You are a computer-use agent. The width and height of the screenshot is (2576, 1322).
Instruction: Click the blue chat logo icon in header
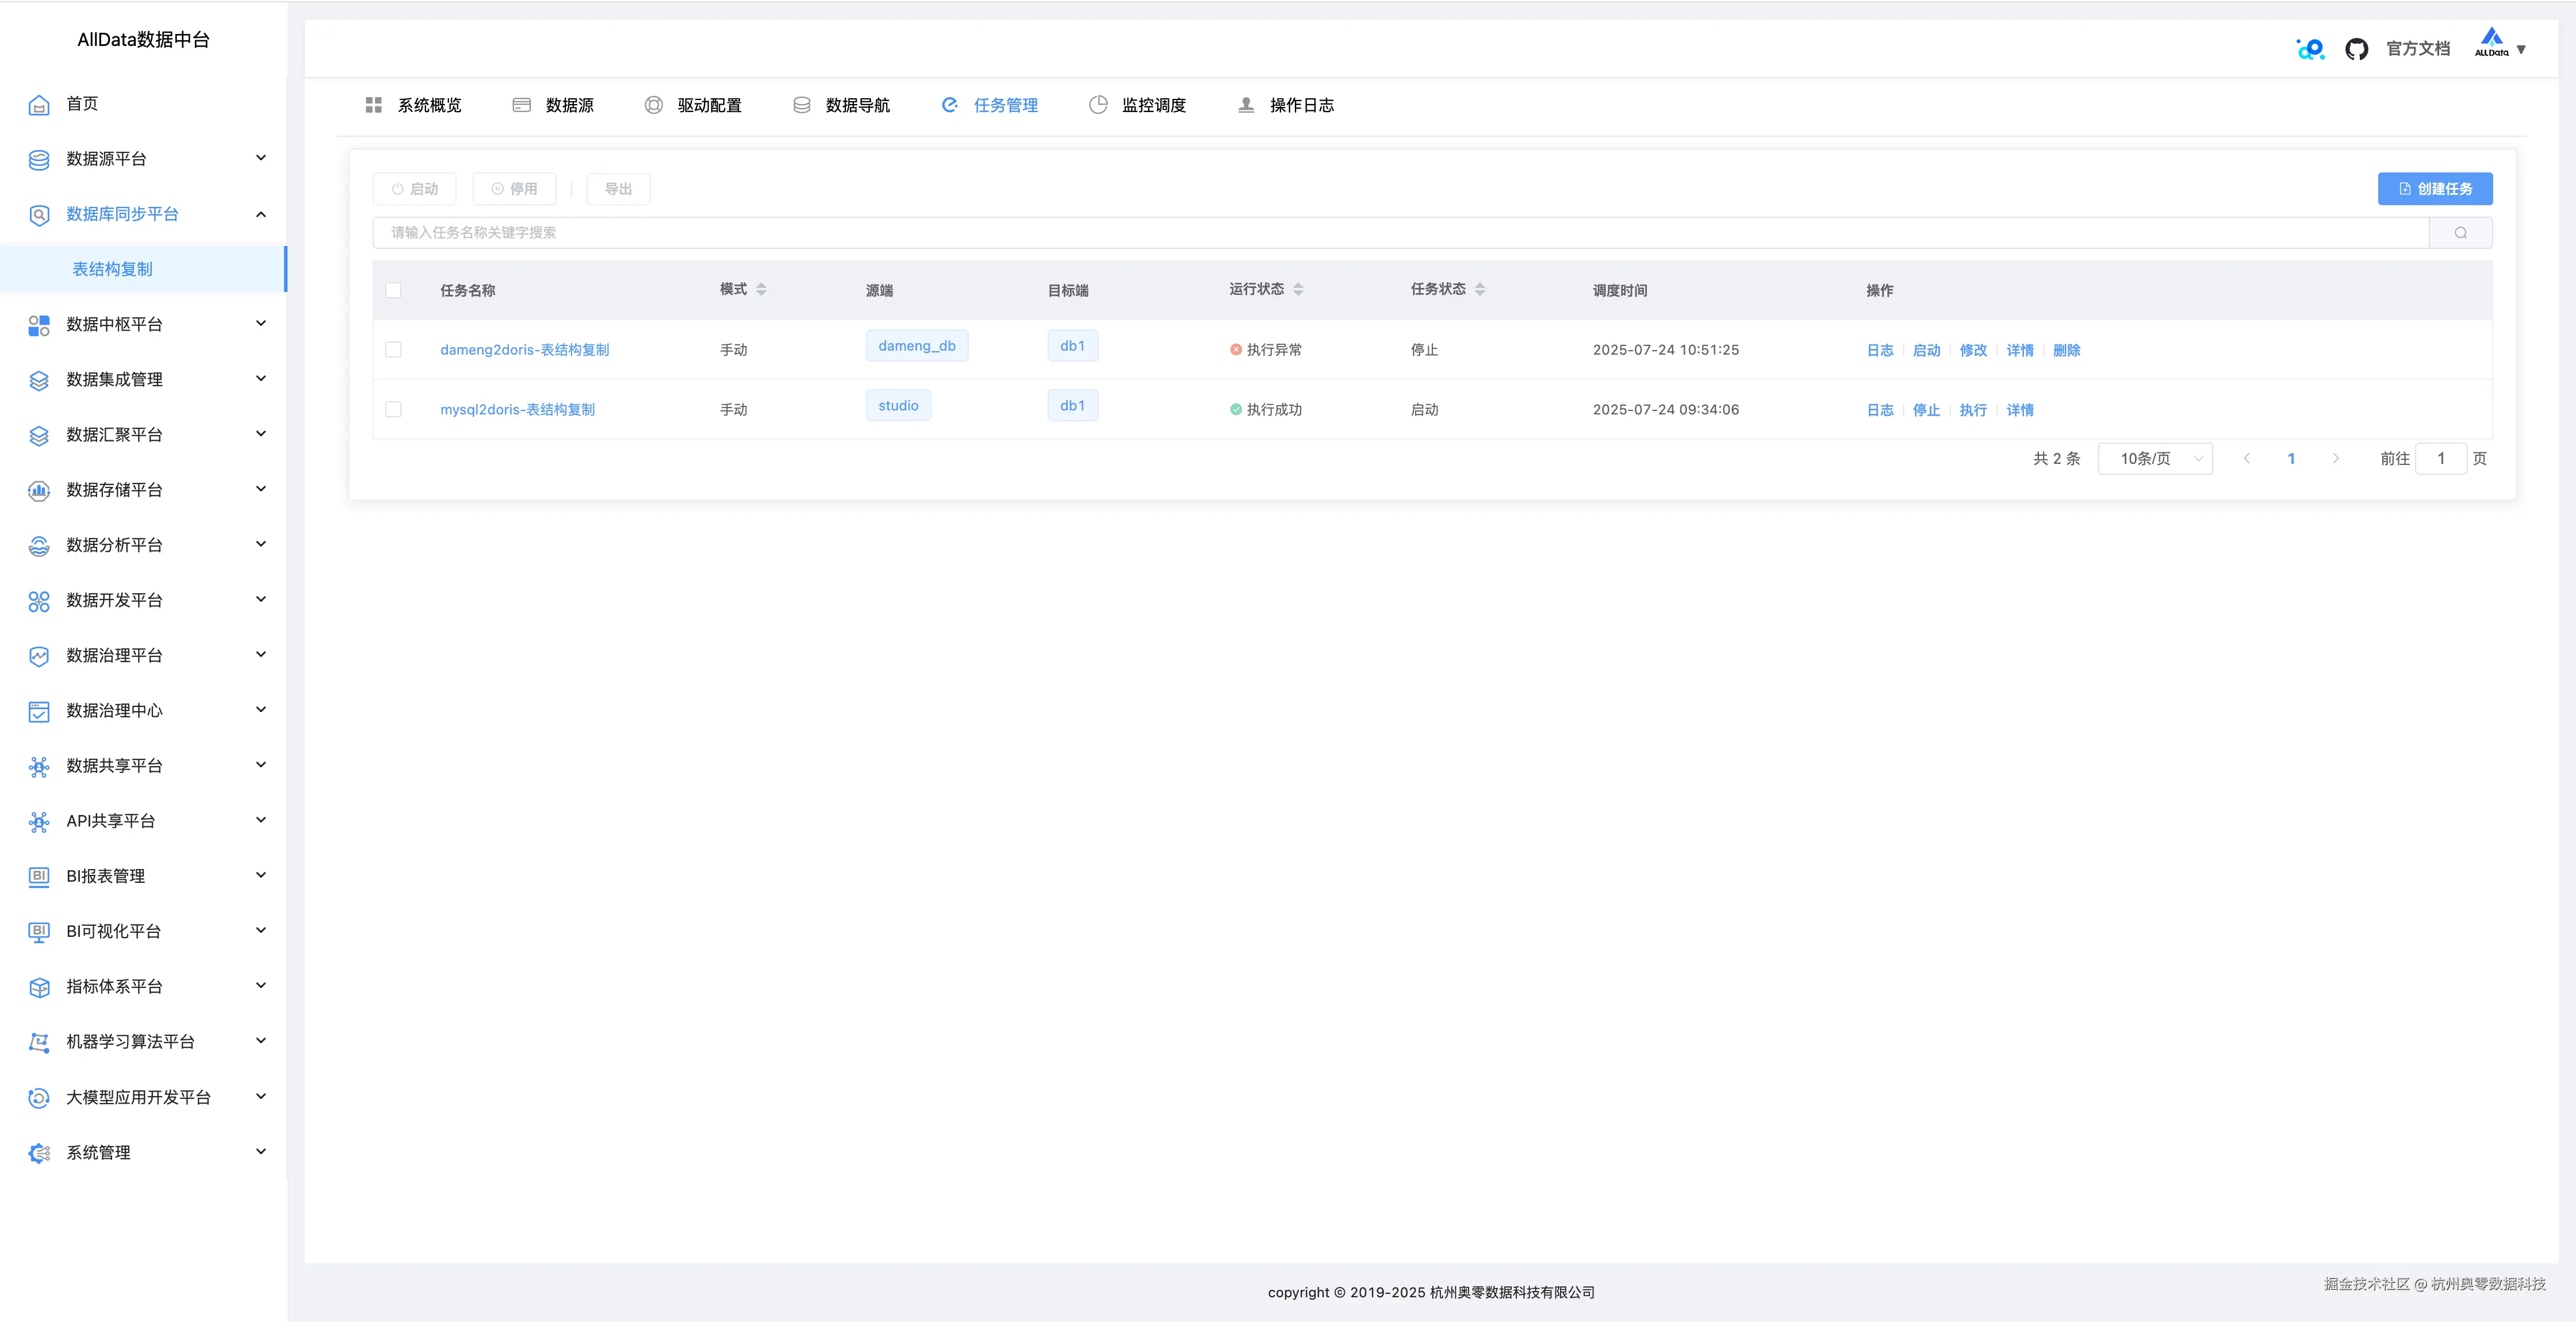[2310, 49]
